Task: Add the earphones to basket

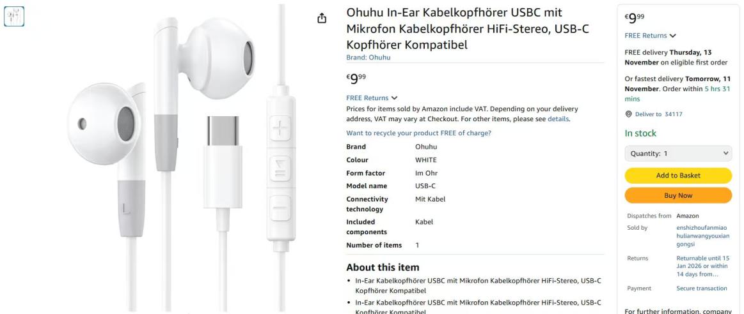Action: [x=678, y=176]
